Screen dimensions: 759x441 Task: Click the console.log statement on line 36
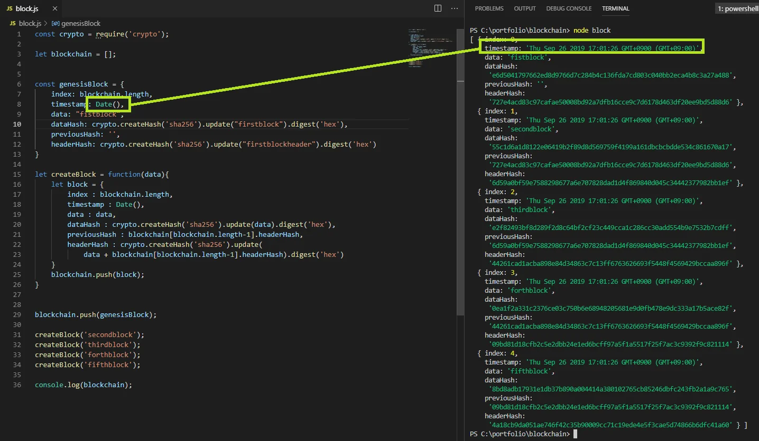83,385
